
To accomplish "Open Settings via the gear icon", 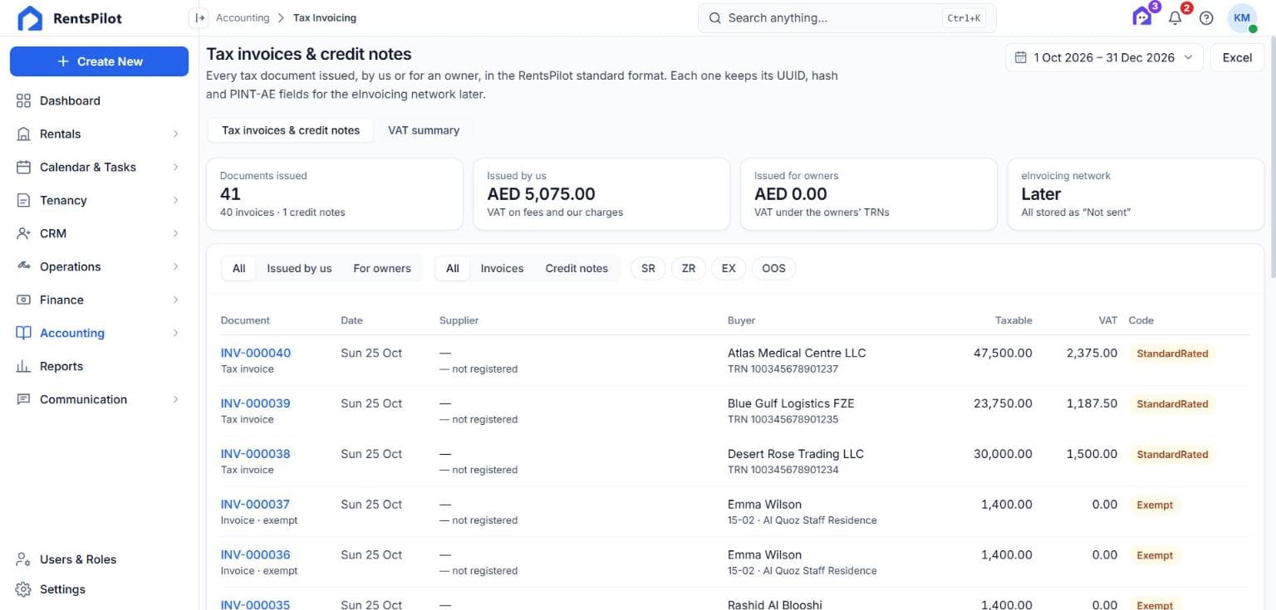I will [23, 589].
